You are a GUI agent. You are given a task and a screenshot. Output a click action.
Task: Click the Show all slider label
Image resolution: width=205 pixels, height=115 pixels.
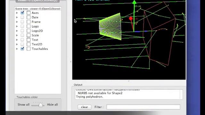click(23, 104)
